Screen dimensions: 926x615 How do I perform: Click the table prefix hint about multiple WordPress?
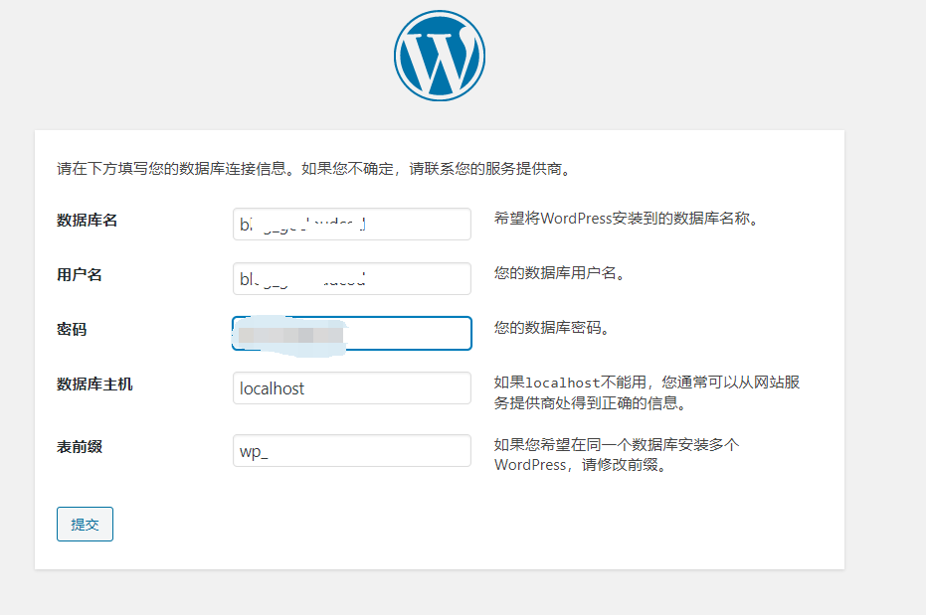coord(617,455)
